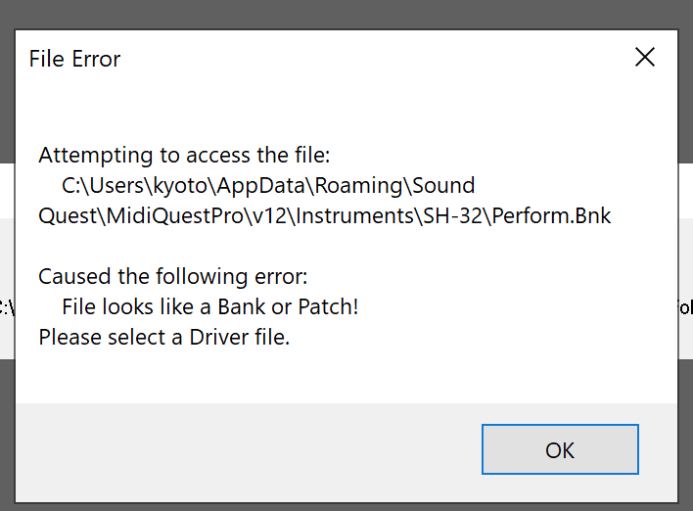The image size is (693, 511).
Task: Click the word 'Bank' in the error message
Action: point(241,307)
